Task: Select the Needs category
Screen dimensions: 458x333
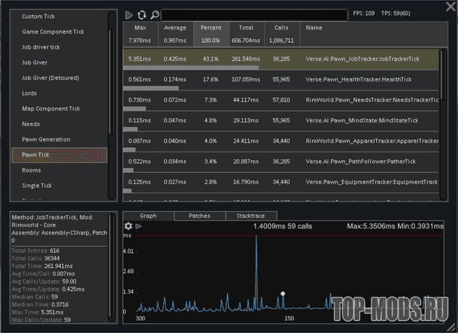Action: tap(59, 124)
